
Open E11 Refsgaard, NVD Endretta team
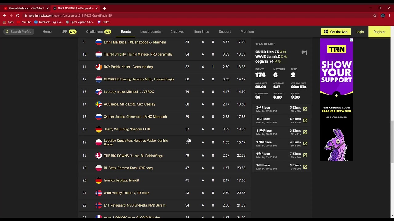(135, 205)
